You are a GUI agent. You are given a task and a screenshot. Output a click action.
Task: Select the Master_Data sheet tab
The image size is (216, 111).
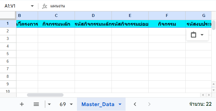[98, 104]
